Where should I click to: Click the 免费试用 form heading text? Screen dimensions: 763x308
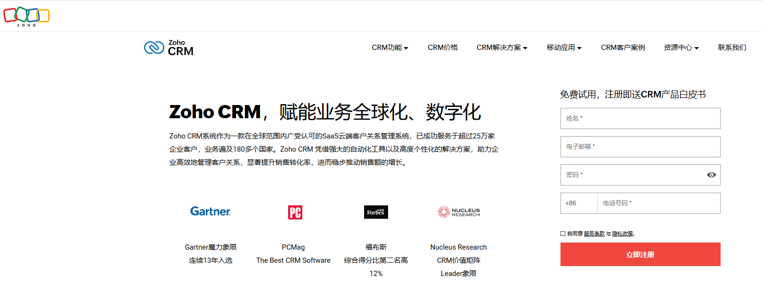(x=633, y=95)
